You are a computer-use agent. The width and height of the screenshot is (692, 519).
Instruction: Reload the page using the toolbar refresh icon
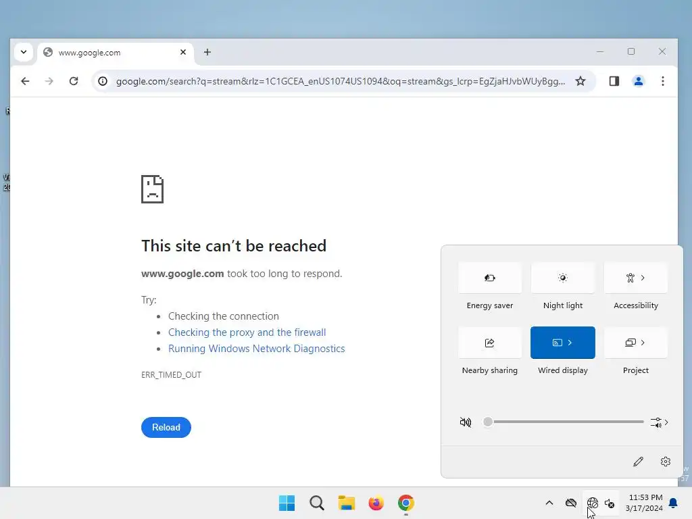74,81
